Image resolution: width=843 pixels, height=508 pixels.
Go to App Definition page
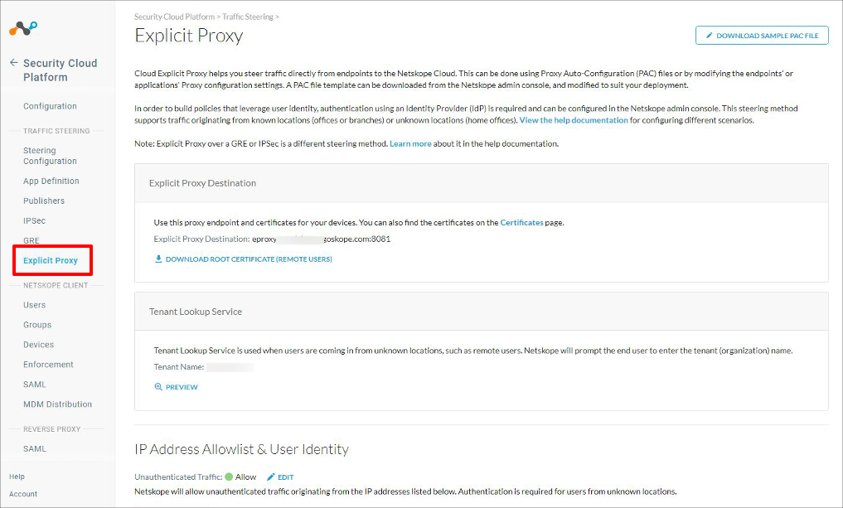point(51,181)
